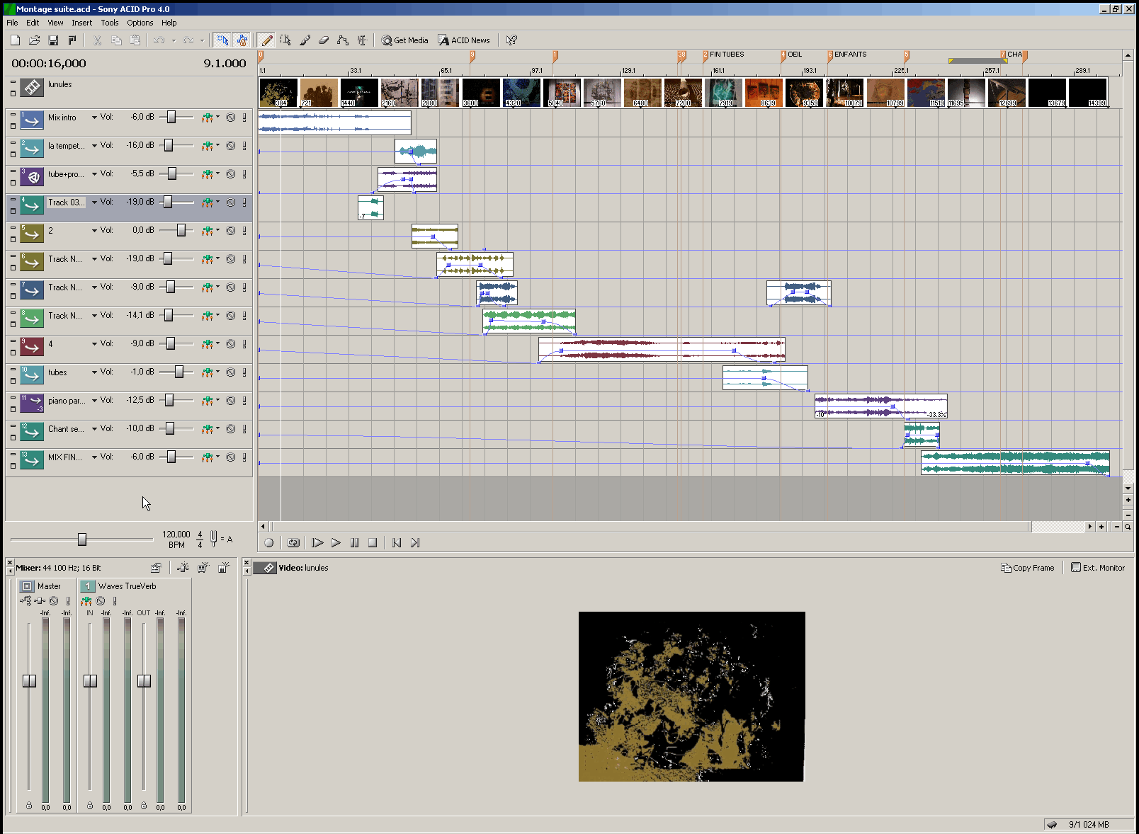
Task: Mute the Mix intro track
Action: pyautogui.click(x=231, y=118)
